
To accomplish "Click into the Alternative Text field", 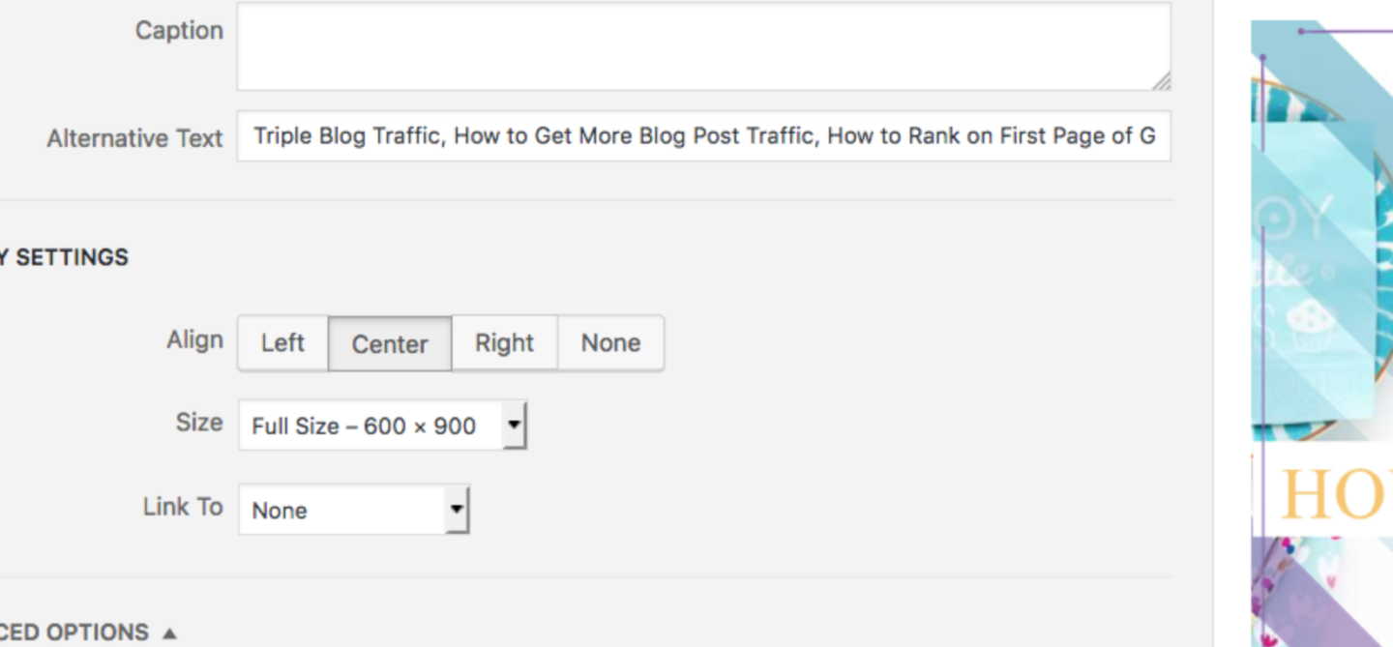I will pos(703,136).
